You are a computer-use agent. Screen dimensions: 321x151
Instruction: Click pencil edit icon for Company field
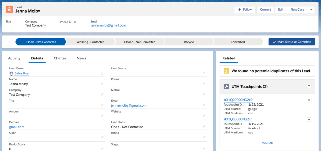click(x=102, y=94)
